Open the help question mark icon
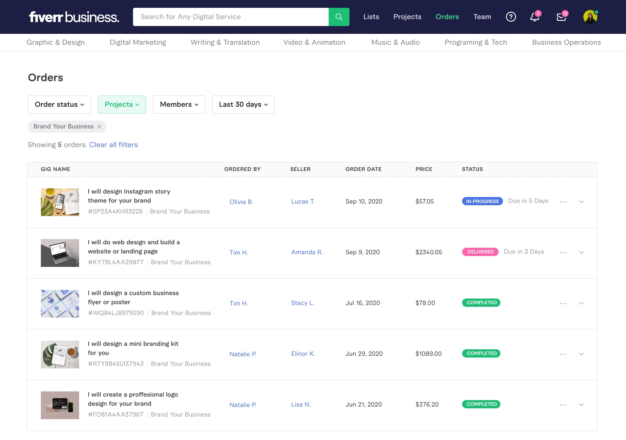 (511, 17)
